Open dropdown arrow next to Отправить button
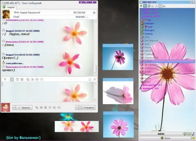 (x=77, y=107)
